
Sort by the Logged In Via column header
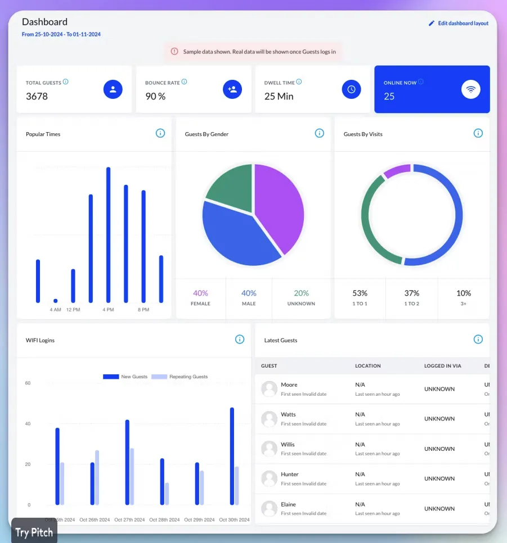click(x=442, y=366)
